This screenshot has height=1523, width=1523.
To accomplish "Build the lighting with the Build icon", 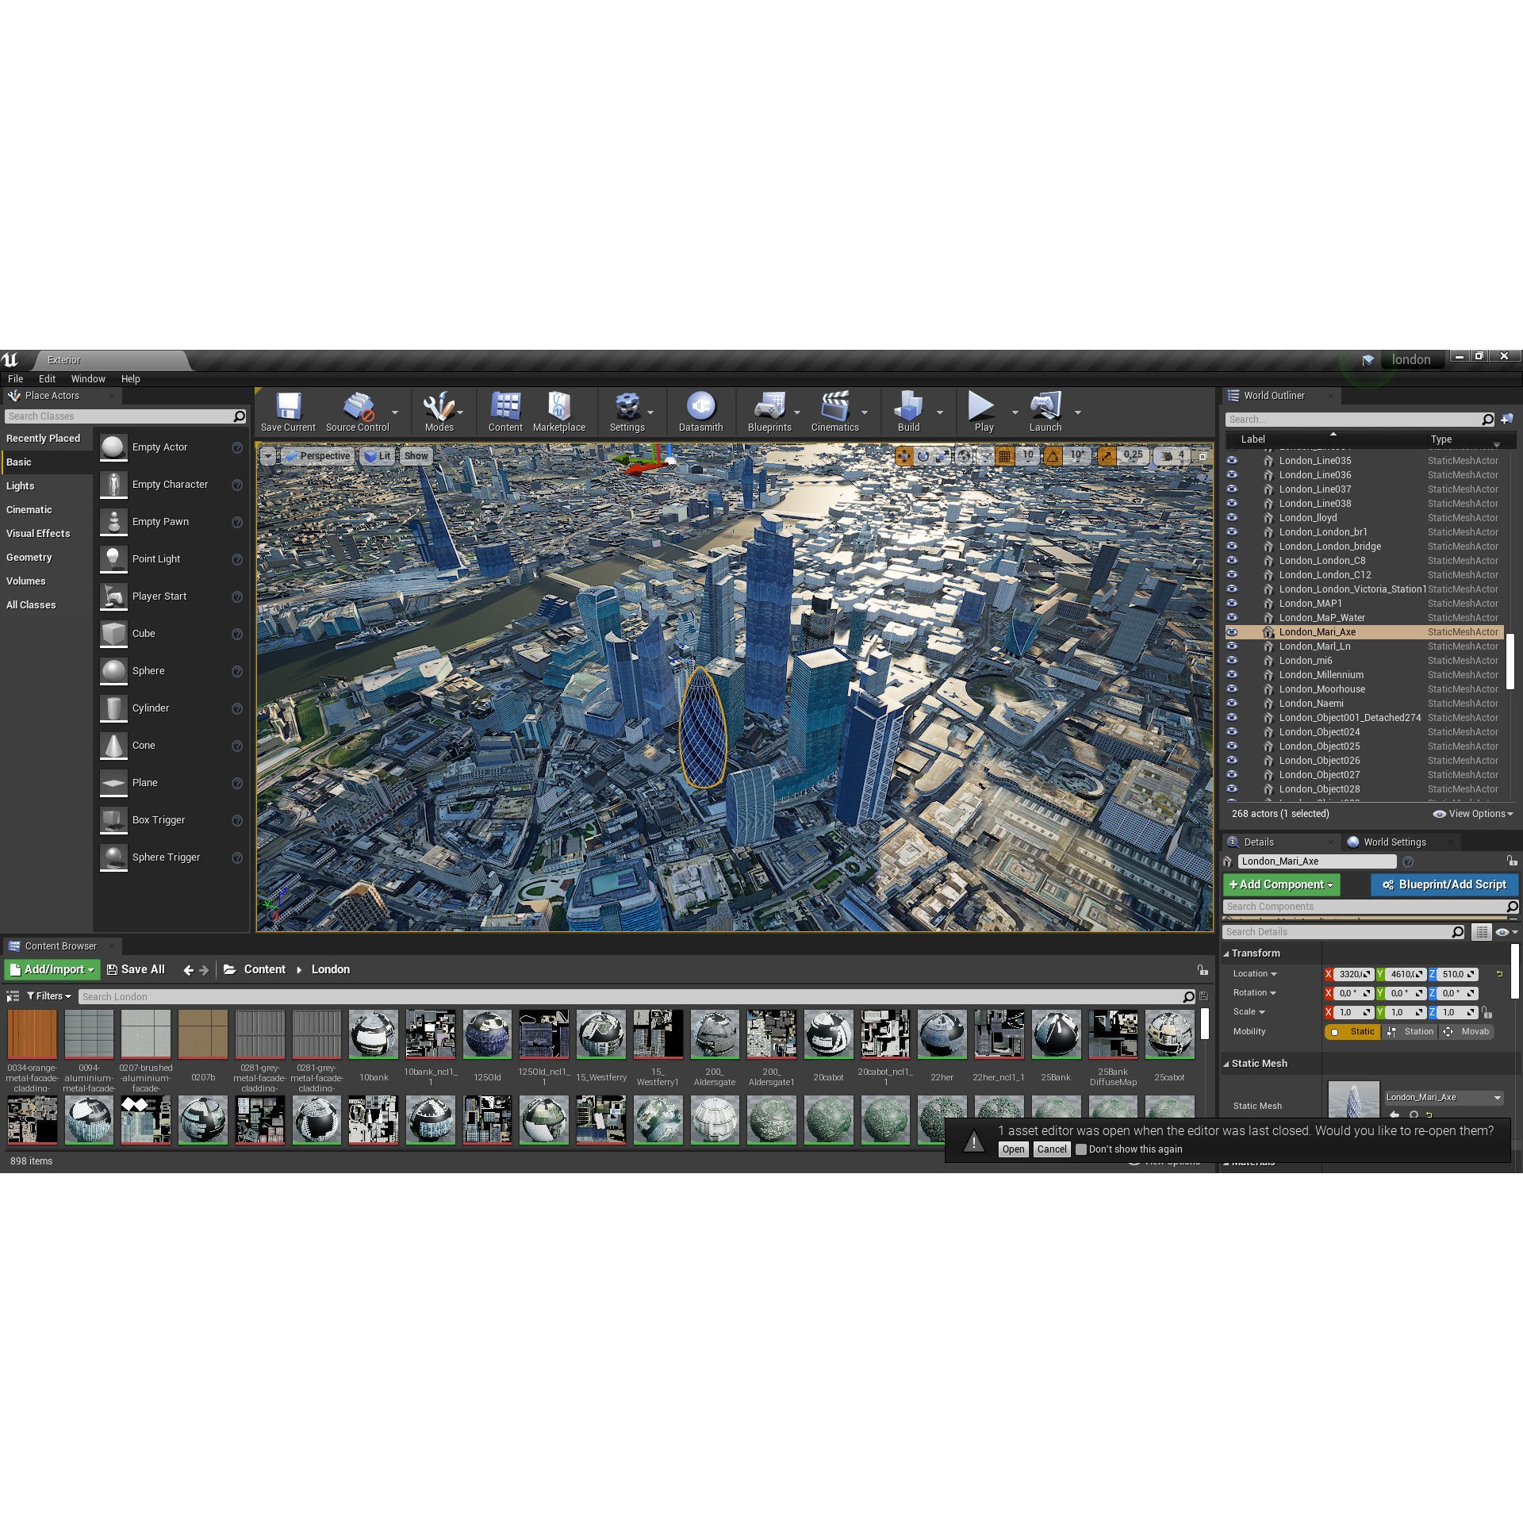I will (907, 411).
